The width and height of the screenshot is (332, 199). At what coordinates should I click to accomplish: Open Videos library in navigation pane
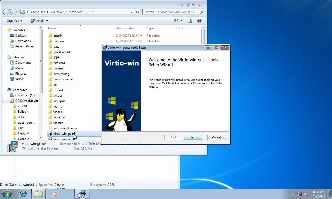coord(20,79)
